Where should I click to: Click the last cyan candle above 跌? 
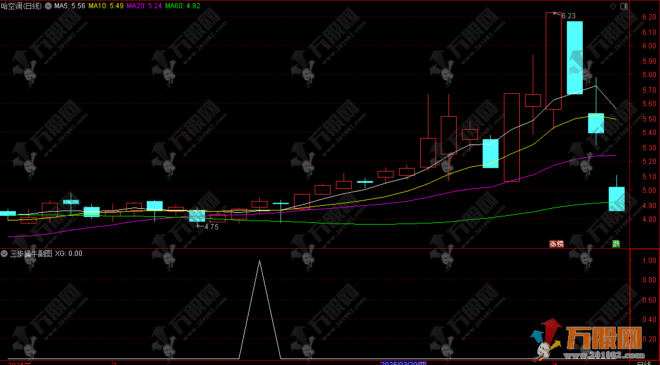point(616,199)
